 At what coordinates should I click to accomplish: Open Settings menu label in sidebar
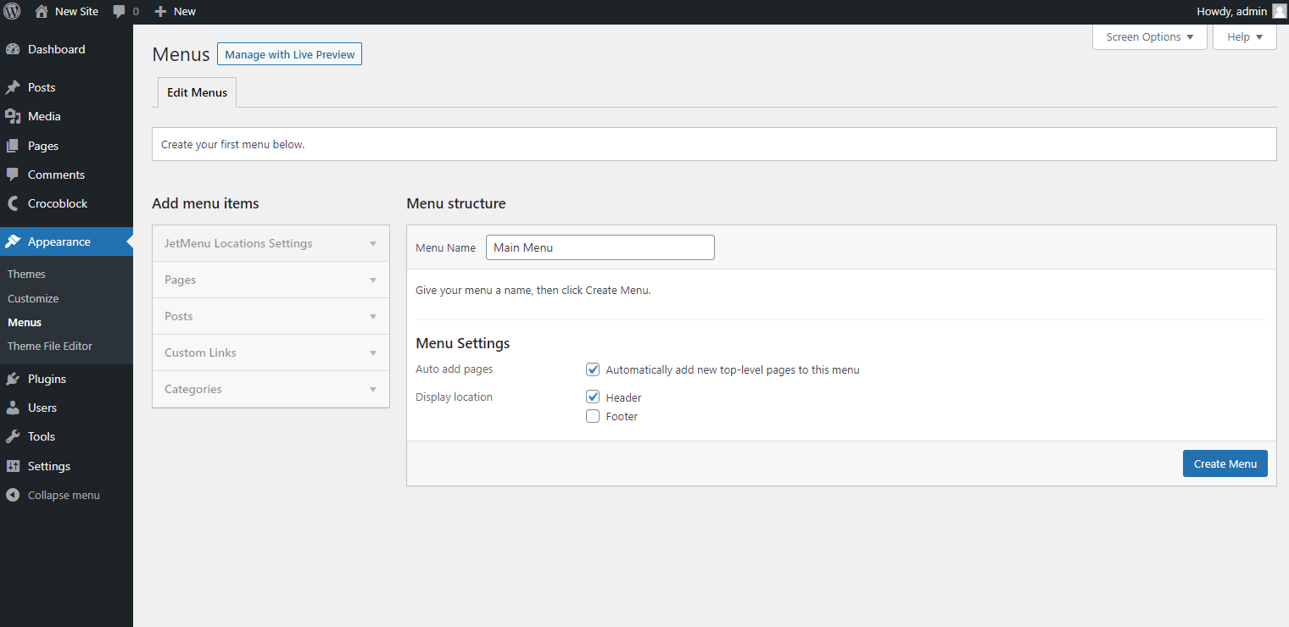pyautogui.click(x=49, y=466)
